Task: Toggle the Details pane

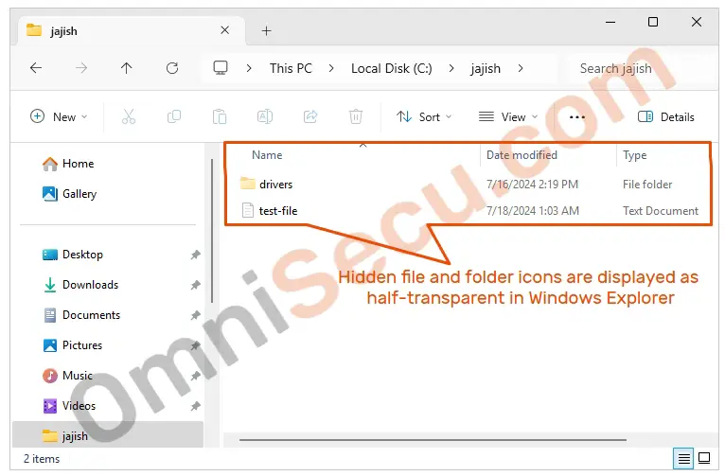Action: tap(665, 117)
